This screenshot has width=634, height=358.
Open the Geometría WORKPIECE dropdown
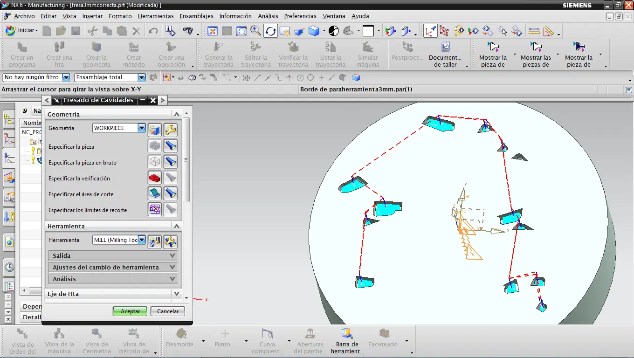(142, 128)
